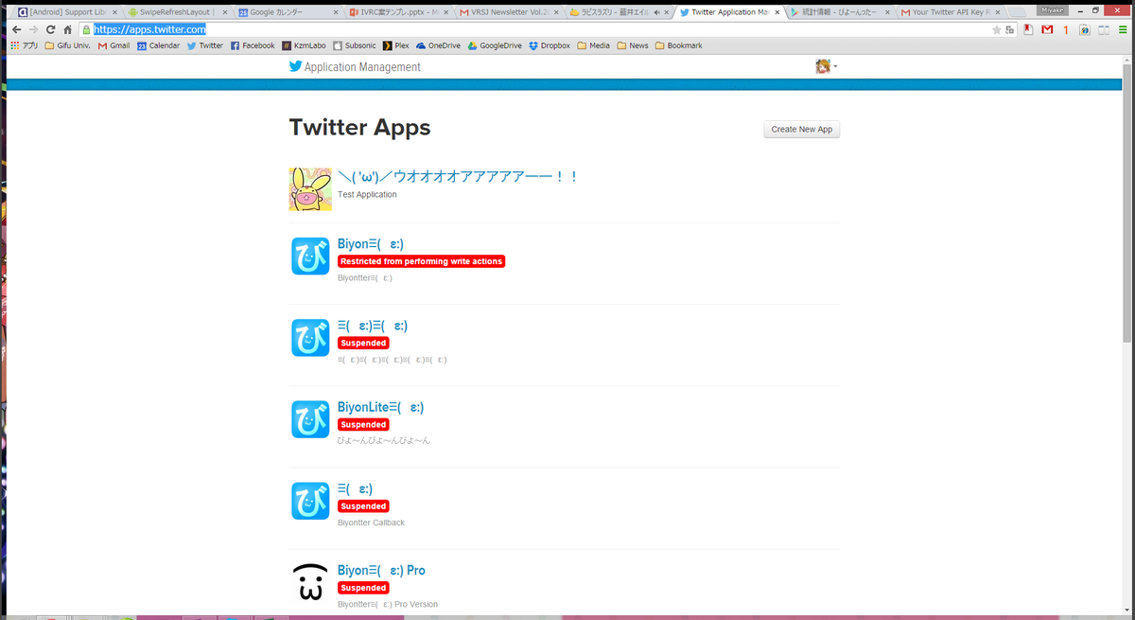
Task: Open the News bookmark folder
Action: [x=633, y=45]
